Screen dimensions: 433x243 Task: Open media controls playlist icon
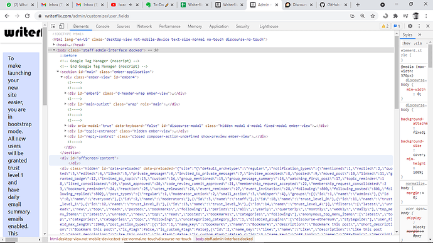point(405,16)
